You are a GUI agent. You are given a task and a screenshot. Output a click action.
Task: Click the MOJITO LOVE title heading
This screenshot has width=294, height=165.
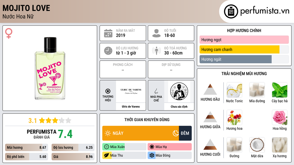pyautogui.click(x=26, y=8)
